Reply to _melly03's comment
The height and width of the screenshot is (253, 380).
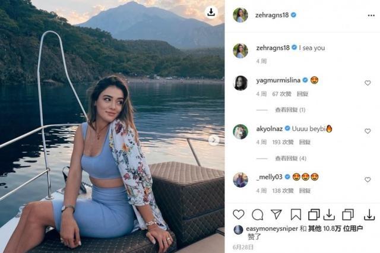point(305,191)
